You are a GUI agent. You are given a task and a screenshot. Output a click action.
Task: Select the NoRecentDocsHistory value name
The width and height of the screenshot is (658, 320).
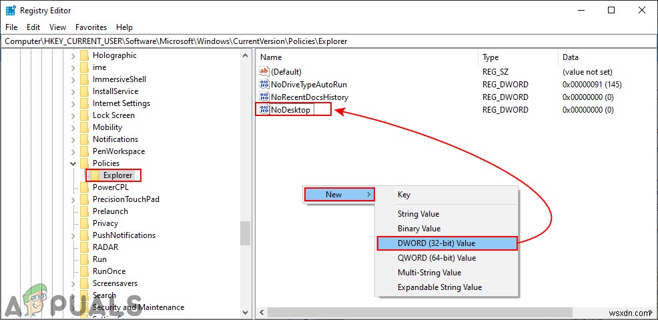pyautogui.click(x=310, y=97)
